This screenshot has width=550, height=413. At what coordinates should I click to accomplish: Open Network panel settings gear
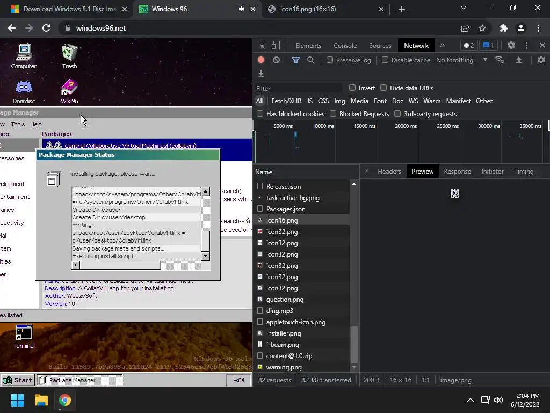541,60
